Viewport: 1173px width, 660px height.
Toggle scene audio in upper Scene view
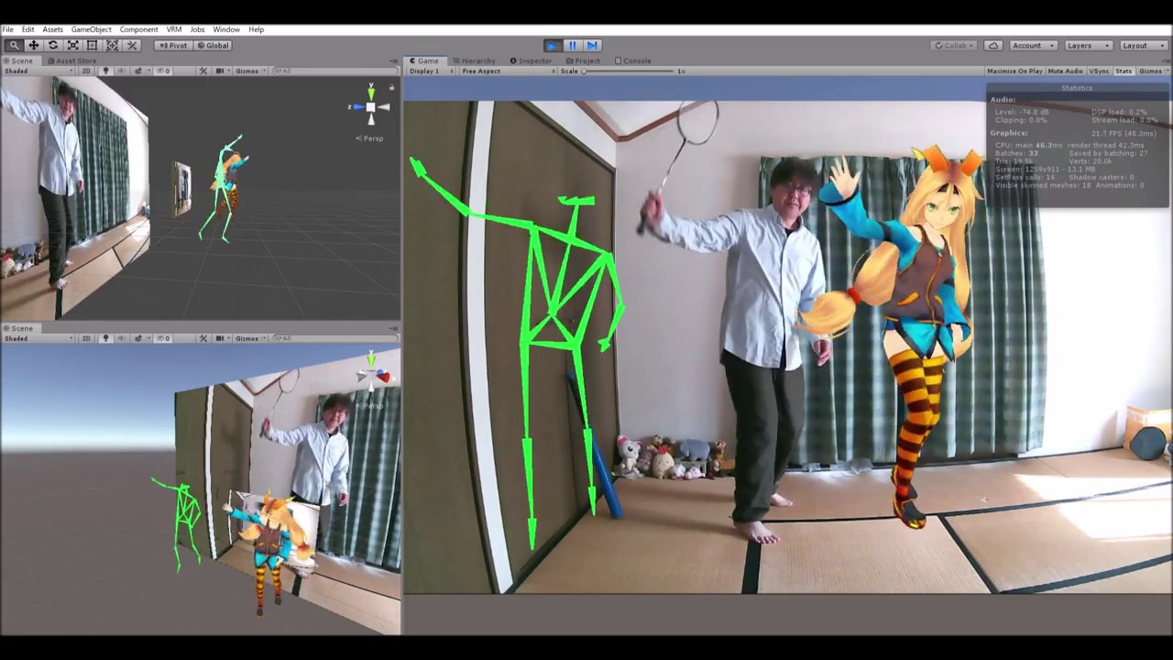tap(120, 71)
